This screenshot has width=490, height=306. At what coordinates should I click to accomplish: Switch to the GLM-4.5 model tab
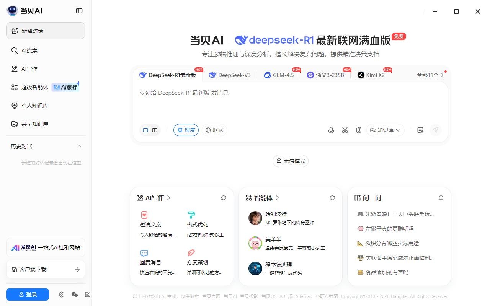279,75
